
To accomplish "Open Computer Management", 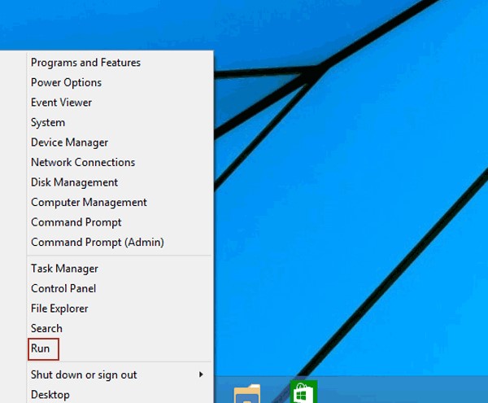I will coord(89,202).
